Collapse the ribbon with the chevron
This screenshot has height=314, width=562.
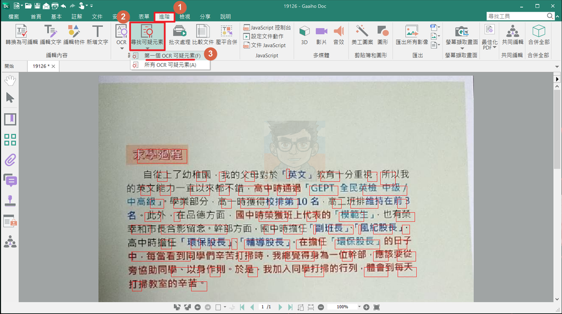(x=558, y=16)
